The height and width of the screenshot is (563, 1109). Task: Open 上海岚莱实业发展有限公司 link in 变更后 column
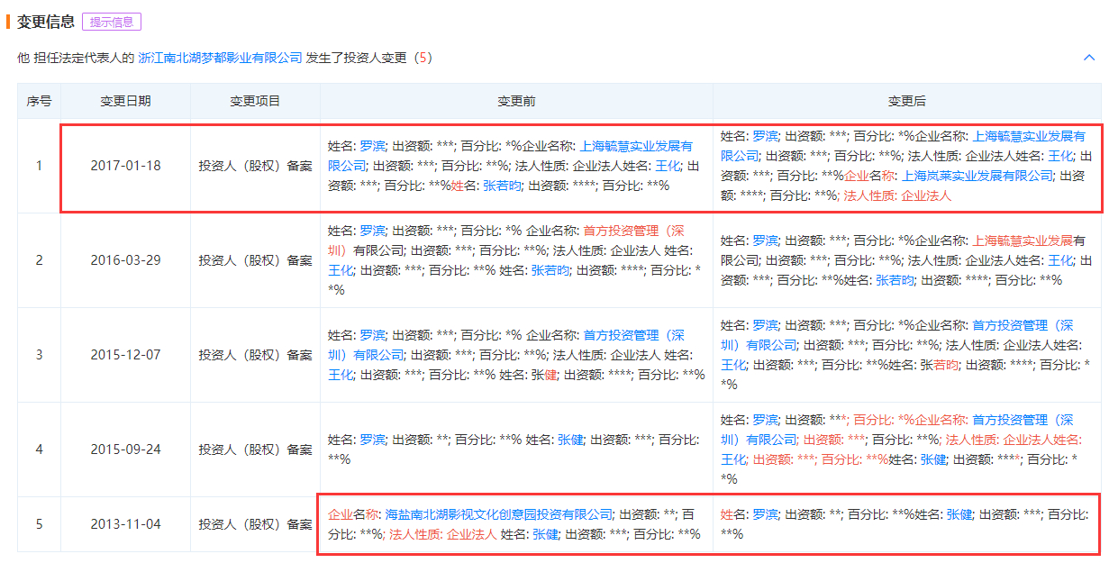pos(977,176)
